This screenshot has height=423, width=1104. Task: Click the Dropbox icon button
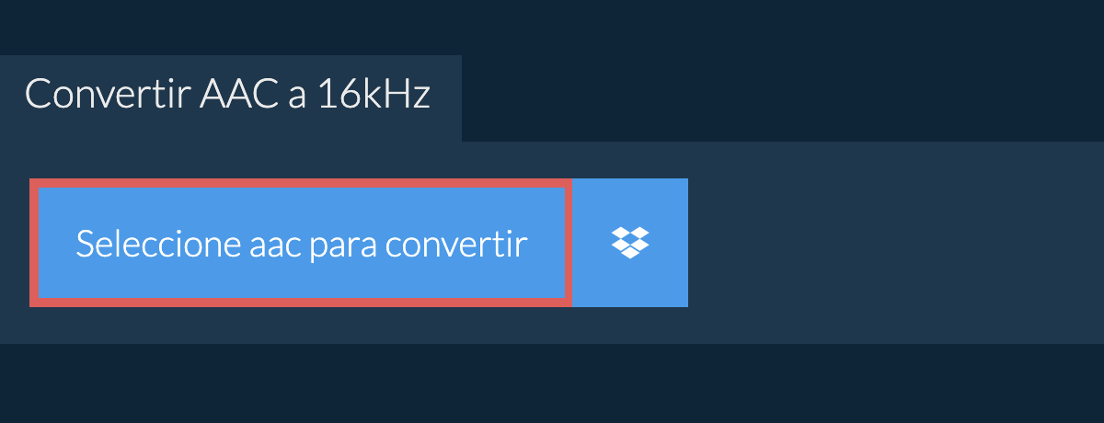(x=630, y=243)
